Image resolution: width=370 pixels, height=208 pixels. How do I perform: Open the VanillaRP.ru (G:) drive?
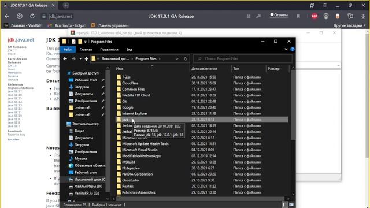click(x=87, y=194)
